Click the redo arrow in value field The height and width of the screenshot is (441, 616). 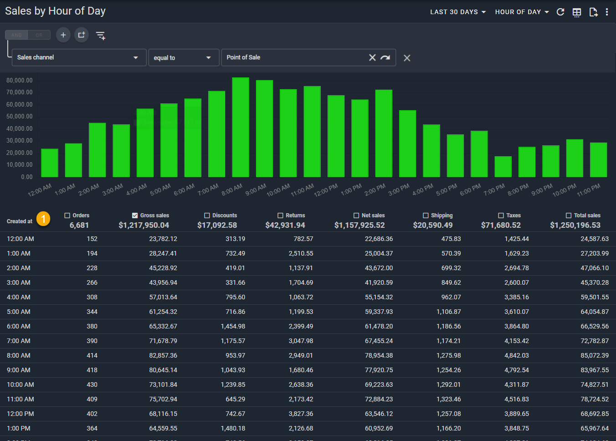385,57
